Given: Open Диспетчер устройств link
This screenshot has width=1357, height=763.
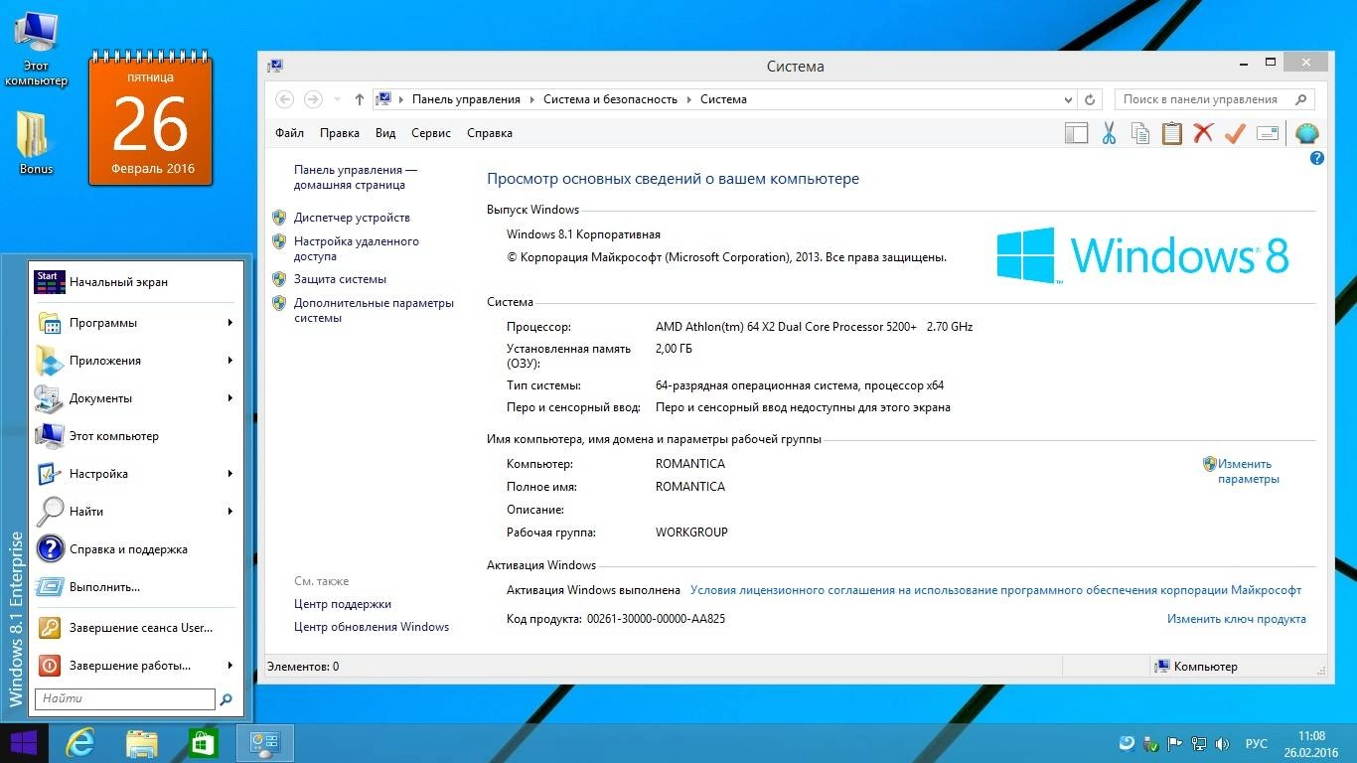Looking at the screenshot, I should [x=352, y=218].
